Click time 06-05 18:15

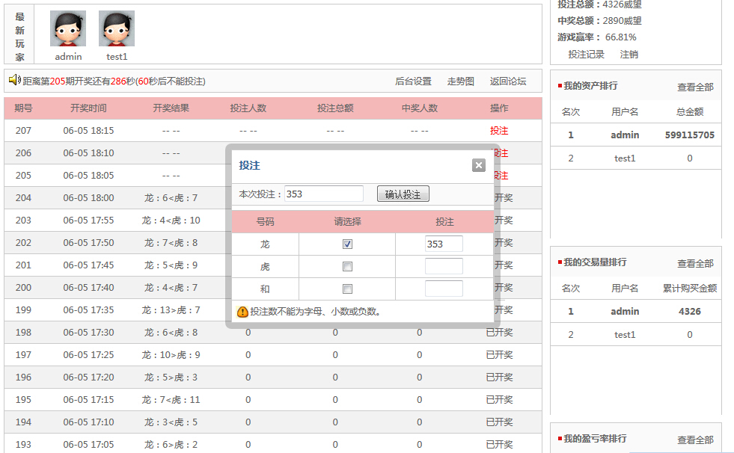click(88, 130)
